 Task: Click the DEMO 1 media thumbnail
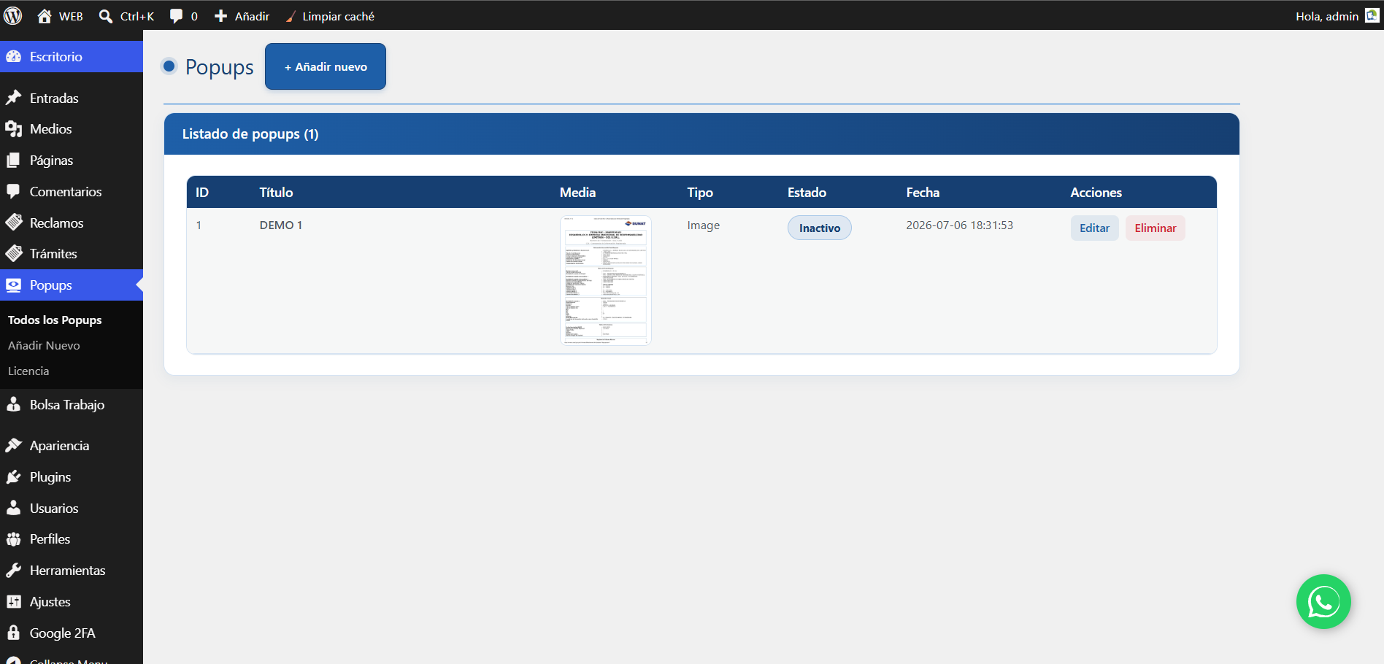point(605,280)
